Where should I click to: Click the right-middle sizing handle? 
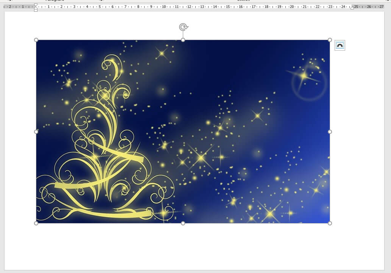point(330,132)
